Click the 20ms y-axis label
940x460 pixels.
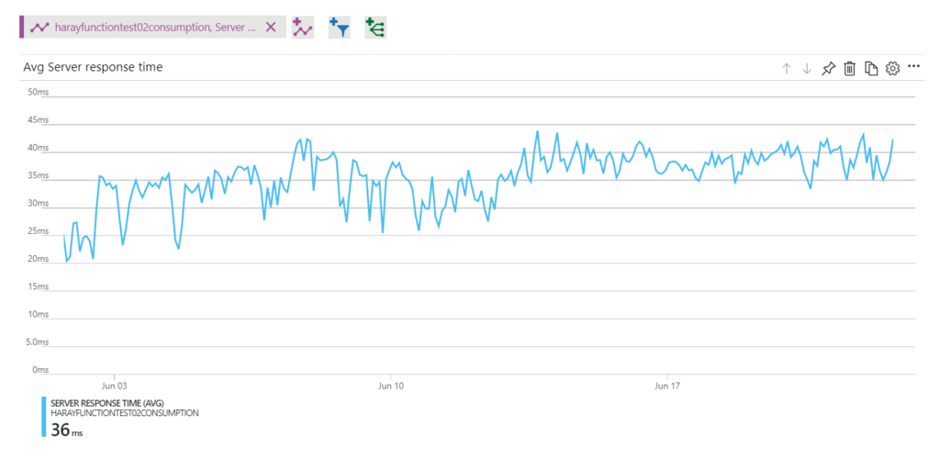[x=38, y=259]
